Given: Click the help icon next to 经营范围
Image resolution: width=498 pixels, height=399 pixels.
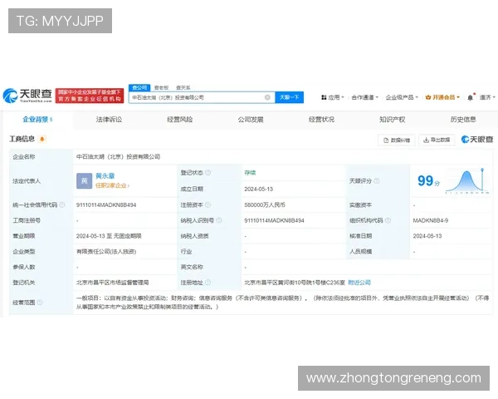Looking at the screenshot, I should click(40, 303).
